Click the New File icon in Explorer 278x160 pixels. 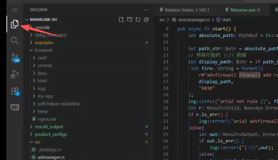(x=121, y=20)
